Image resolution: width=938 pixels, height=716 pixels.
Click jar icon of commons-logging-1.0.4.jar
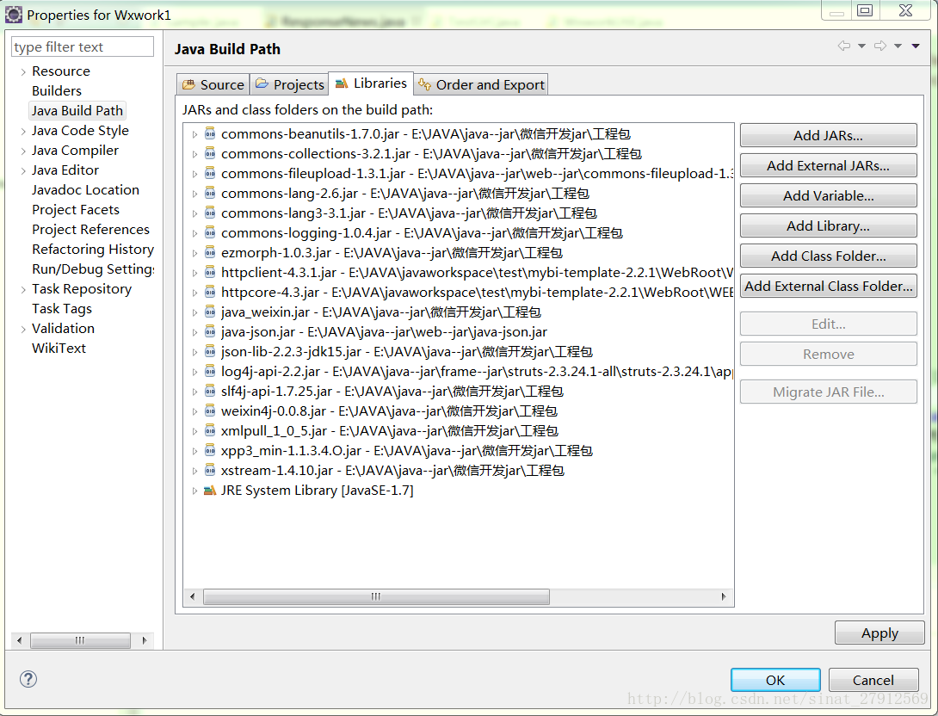[x=210, y=232]
